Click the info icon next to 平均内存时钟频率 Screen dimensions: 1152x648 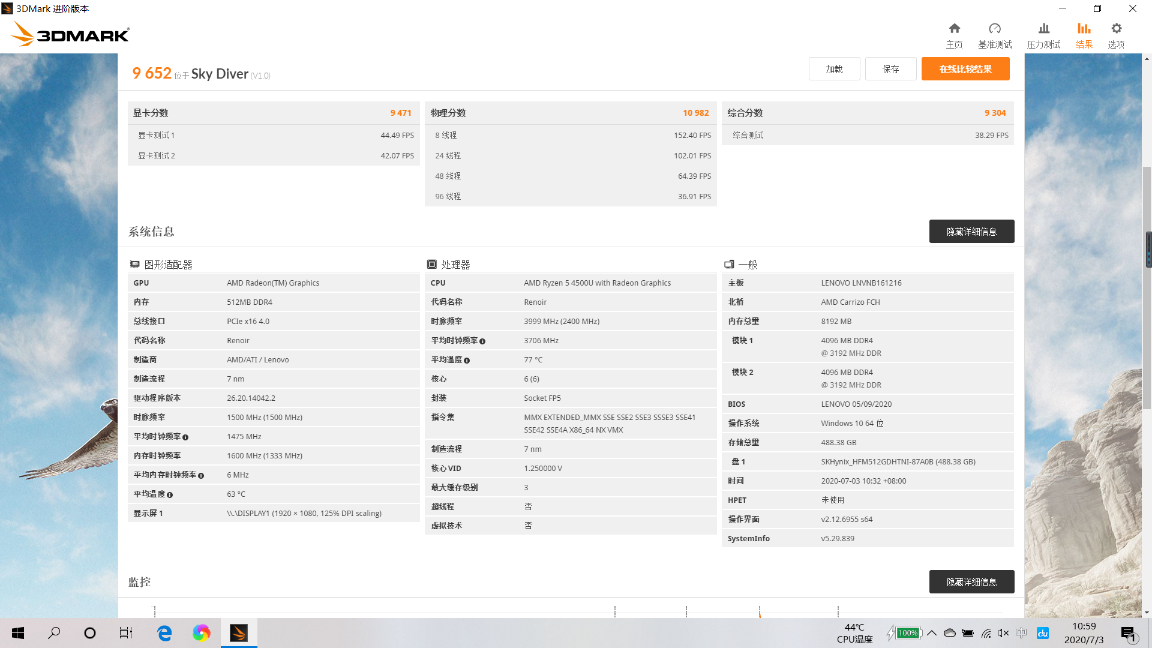(201, 476)
